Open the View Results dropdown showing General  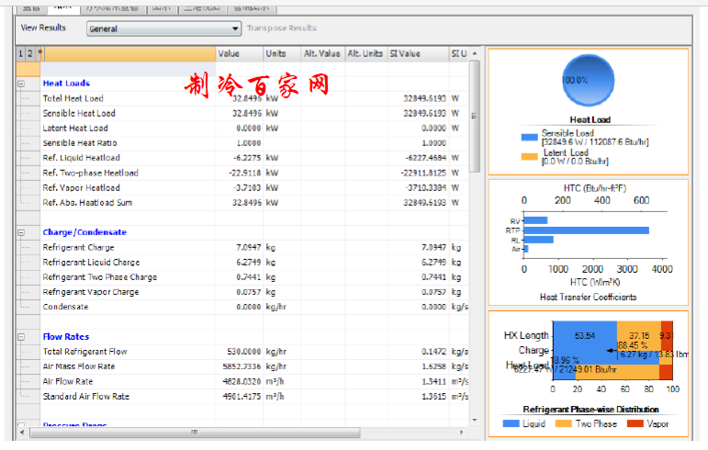[163, 28]
